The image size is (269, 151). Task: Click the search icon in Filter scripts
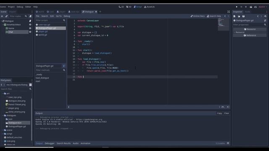tap(64, 20)
